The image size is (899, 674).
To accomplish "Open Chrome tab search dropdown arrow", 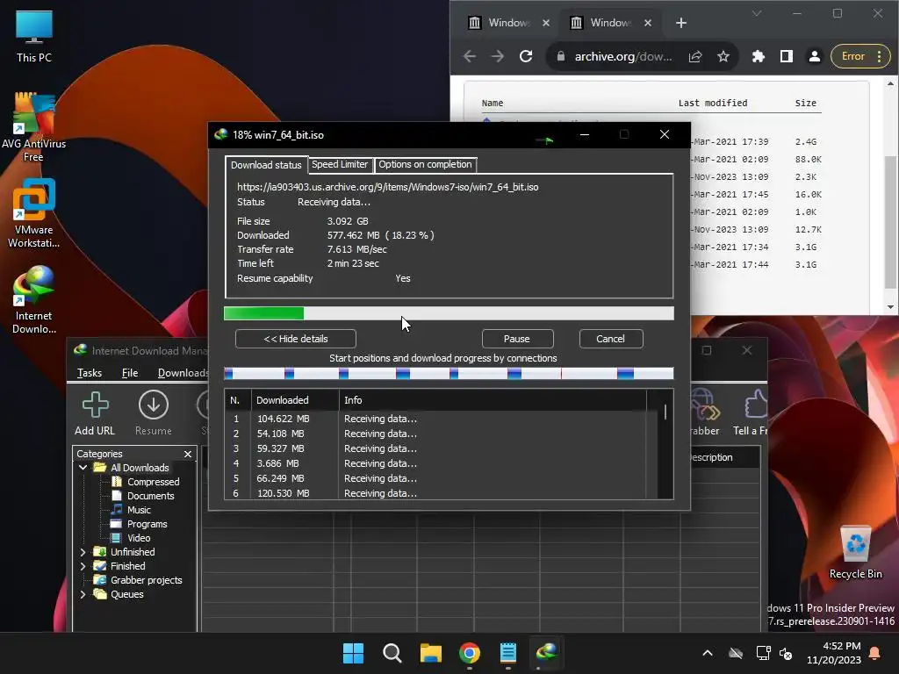I will [757, 13].
